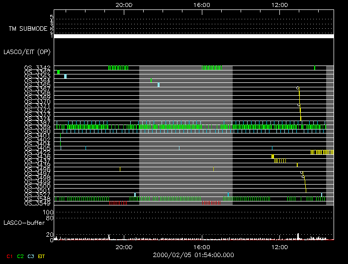Click the white TM submode 1 bar
The height and width of the screenshot is (264, 348).
[x=194, y=36]
